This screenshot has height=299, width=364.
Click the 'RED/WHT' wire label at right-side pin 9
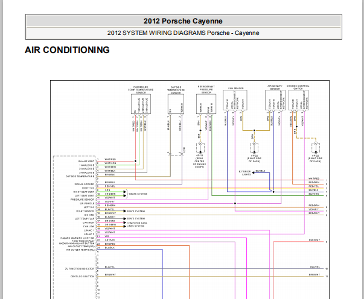pyautogui.click(x=315, y=240)
